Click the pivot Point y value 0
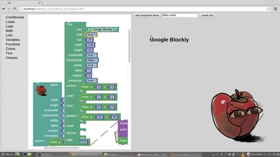This screenshot has width=280, height=157. (99, 107)
